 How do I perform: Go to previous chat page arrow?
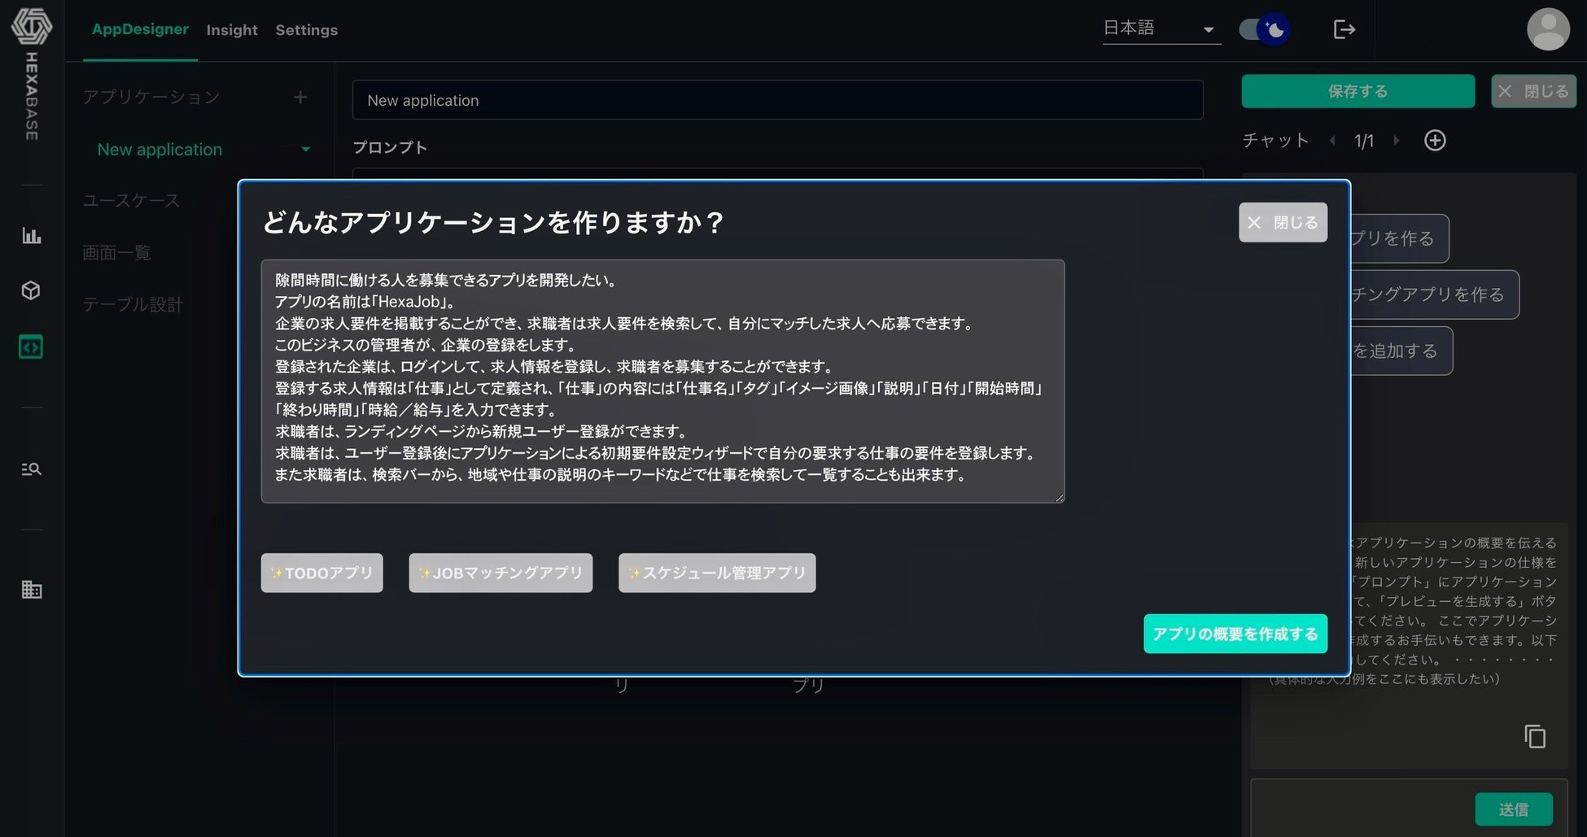pos(1332,141)
